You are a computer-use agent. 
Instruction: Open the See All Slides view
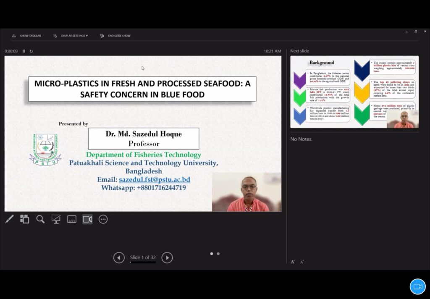point(25,219)
